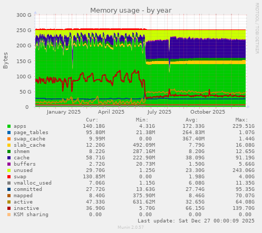The width and height of the screenshot is (262, 233).
Task: Select the cache legend label
Action: (22, 158)
